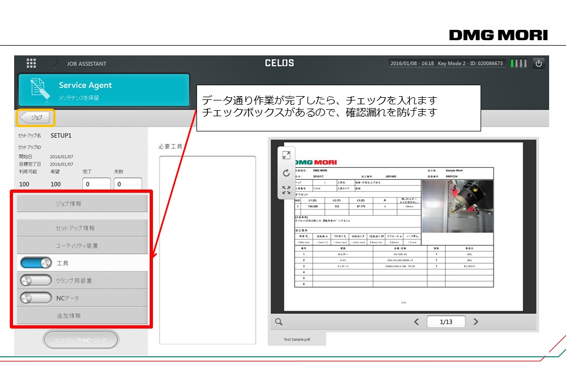Click the power button icon
Image resolution: width=566 pixels, height=391 pixels.
[x=539, y=64]
